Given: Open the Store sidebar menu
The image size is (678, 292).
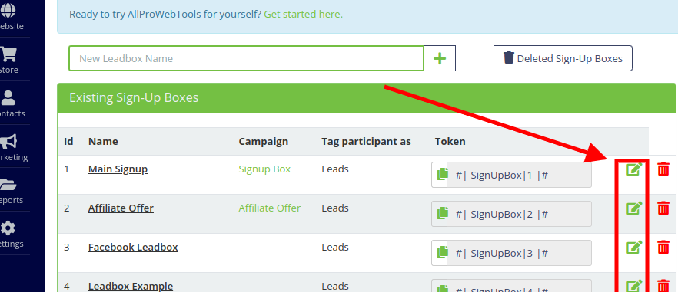Looking at the screenshot, I should click(x=8, y=61).
